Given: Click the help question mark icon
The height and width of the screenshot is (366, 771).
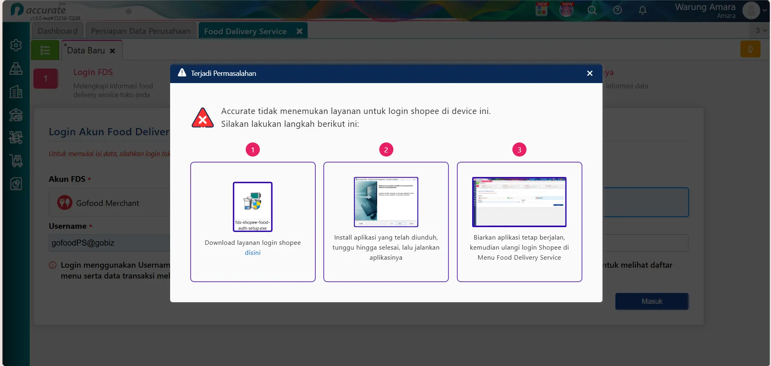Looking at the screenshot, I should (x=617, y=10).
